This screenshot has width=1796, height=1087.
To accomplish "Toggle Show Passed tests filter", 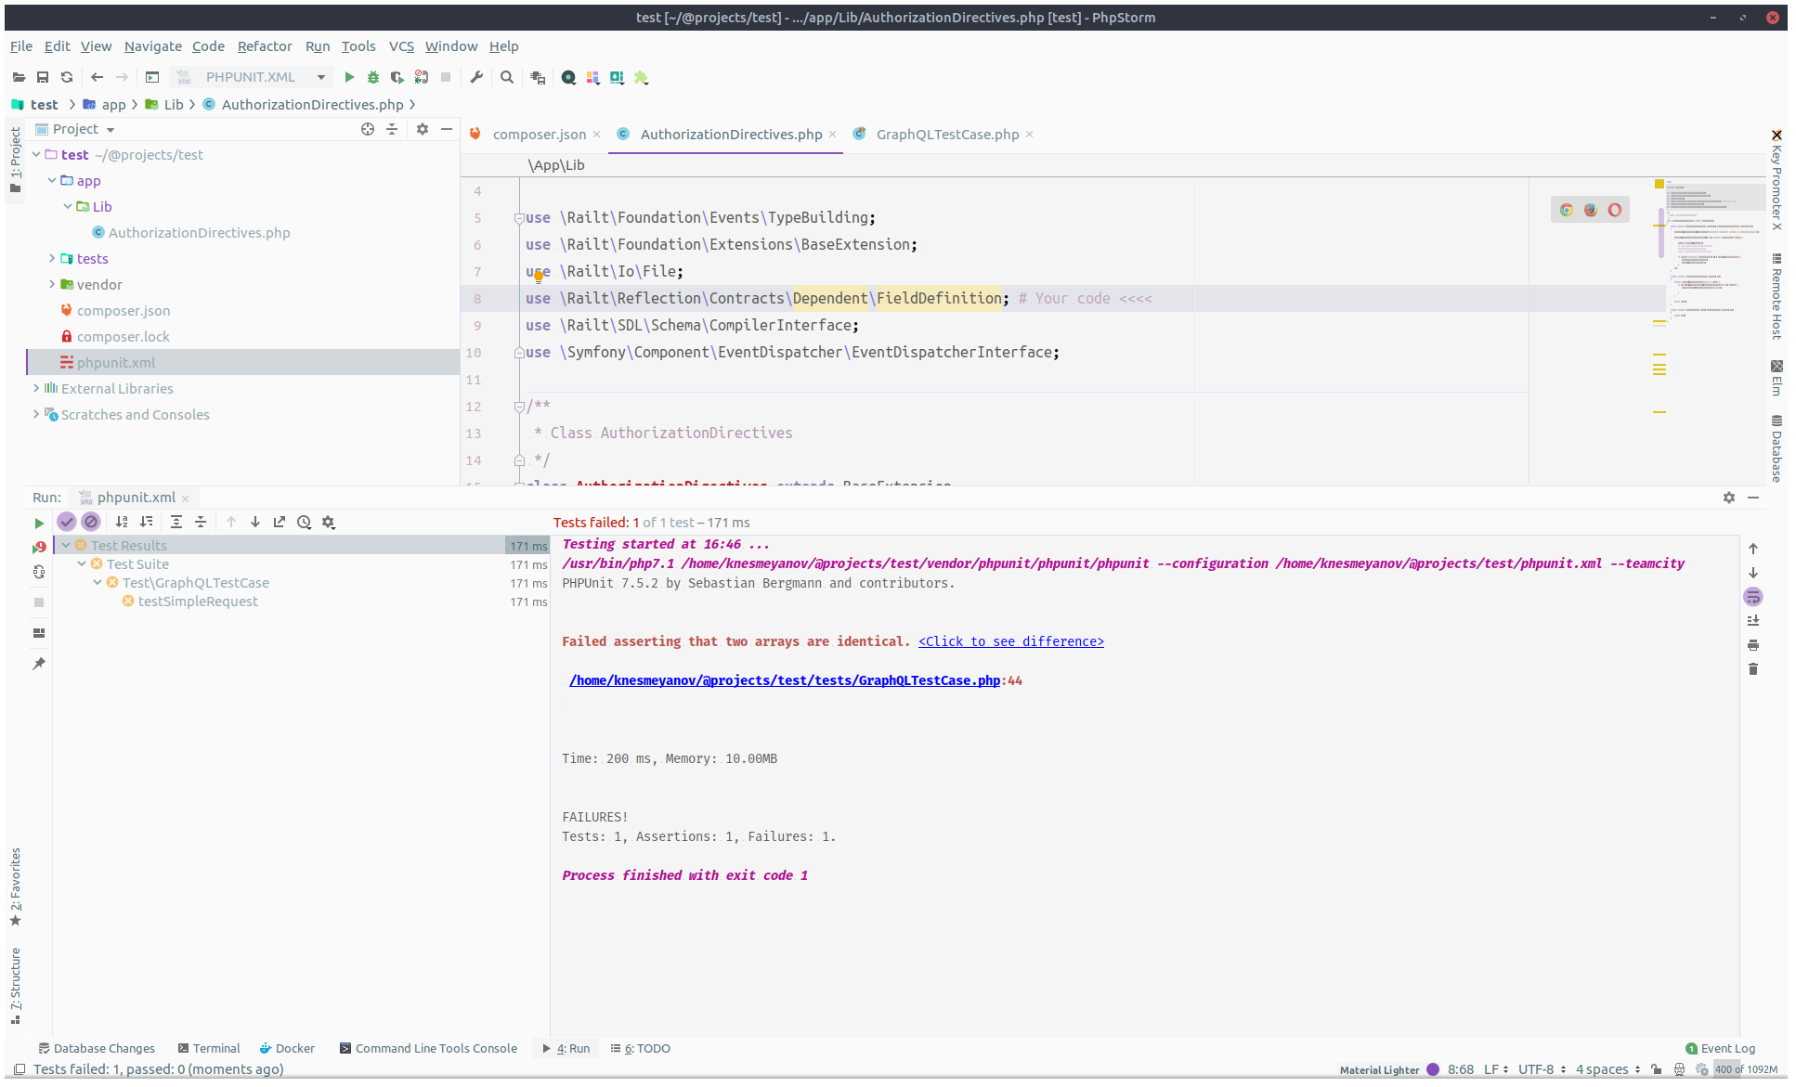I will coord(66,522).
